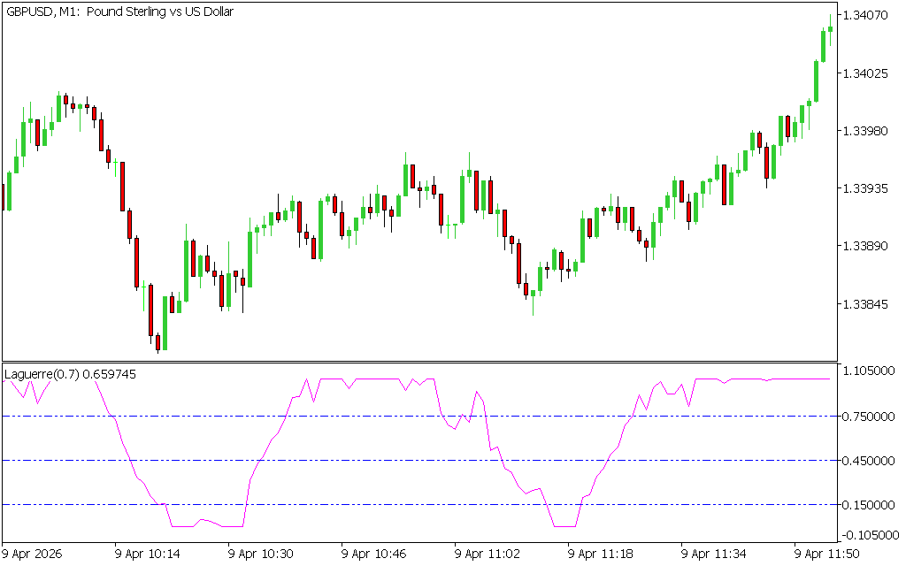Click the 1.34070 price axis label
The height and width of the screenshot is (566, 906).
(x=866, y=16)
